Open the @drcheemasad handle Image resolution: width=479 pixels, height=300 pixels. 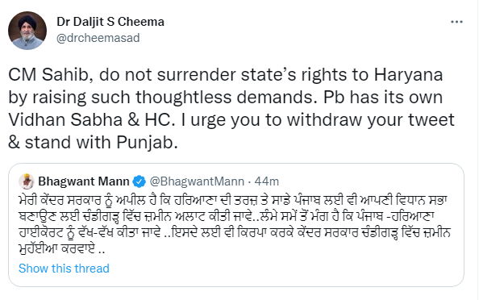98,38
